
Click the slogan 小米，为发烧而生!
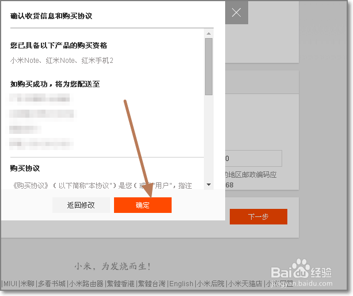(x=112, y=266)
